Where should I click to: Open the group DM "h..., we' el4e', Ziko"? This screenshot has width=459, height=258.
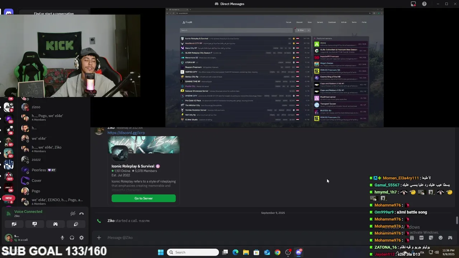(53, 149)
